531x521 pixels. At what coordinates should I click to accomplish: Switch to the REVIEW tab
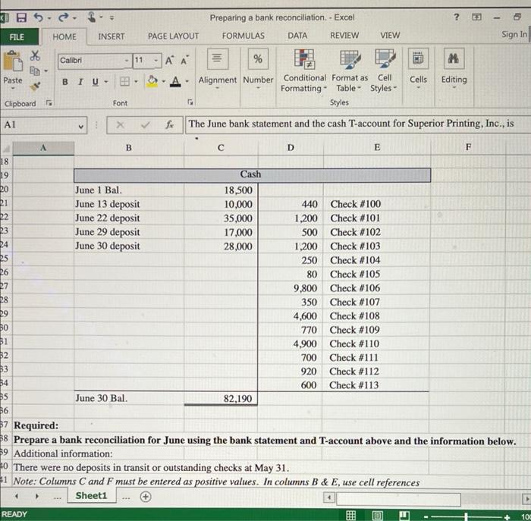(344, 35)
